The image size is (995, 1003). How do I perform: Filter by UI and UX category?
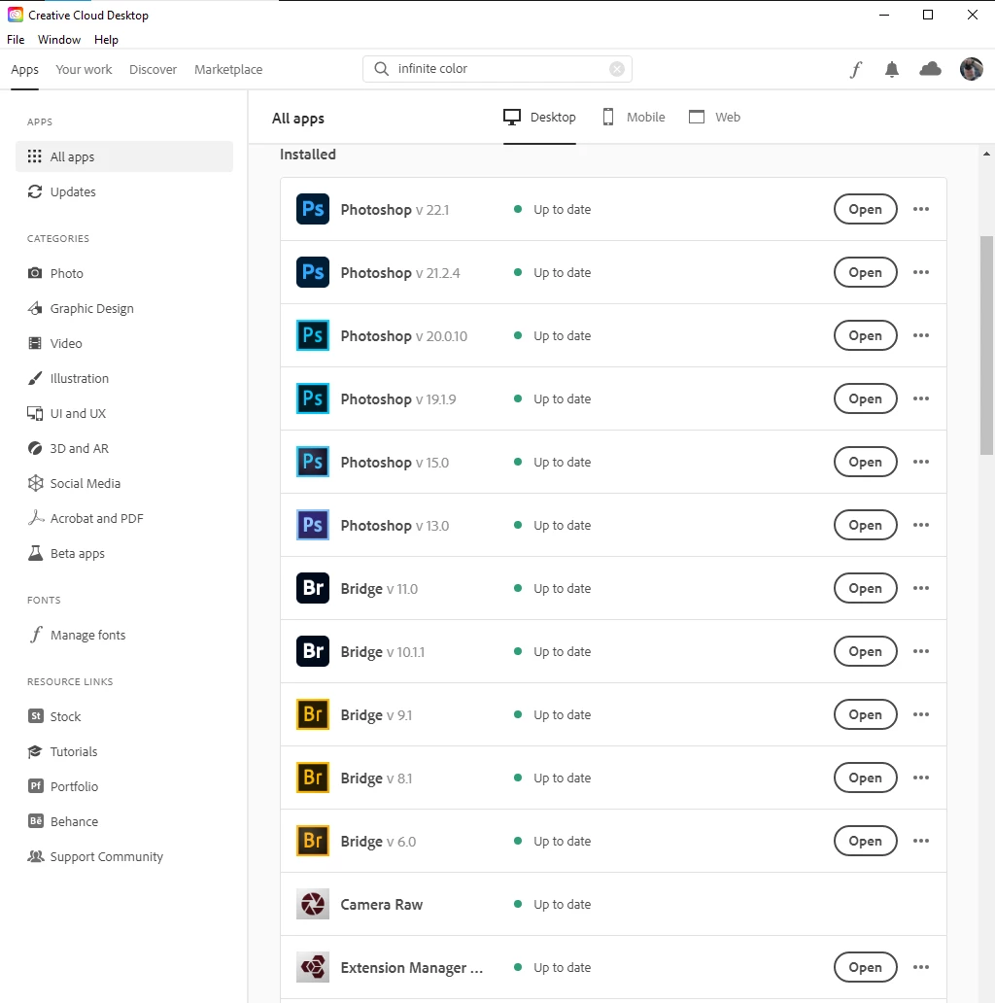[66, 414]
